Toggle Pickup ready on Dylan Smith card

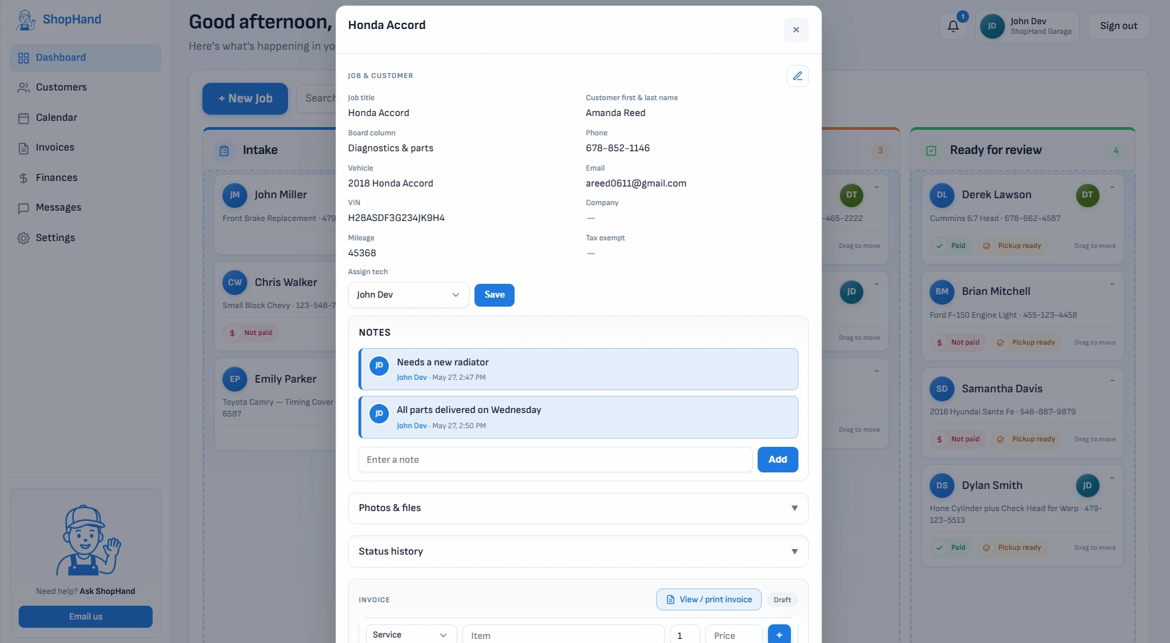click(1012, 548)
